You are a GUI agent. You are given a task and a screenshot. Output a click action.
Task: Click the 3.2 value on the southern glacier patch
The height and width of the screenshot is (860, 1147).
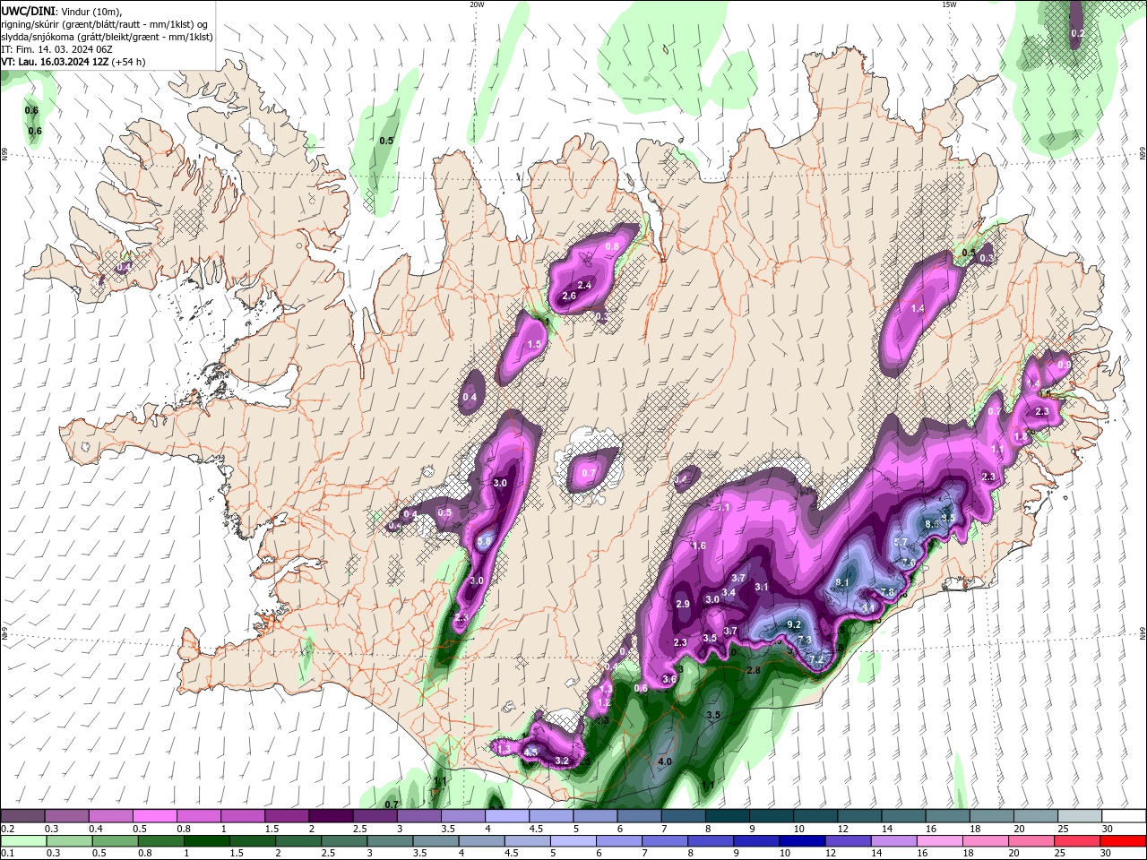[x=562, y=761]
